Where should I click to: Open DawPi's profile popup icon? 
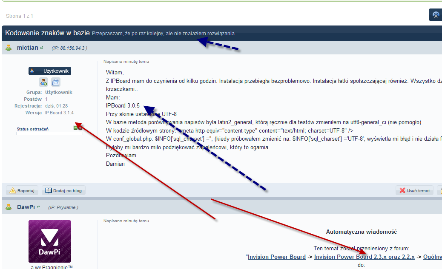click(38, 207)
